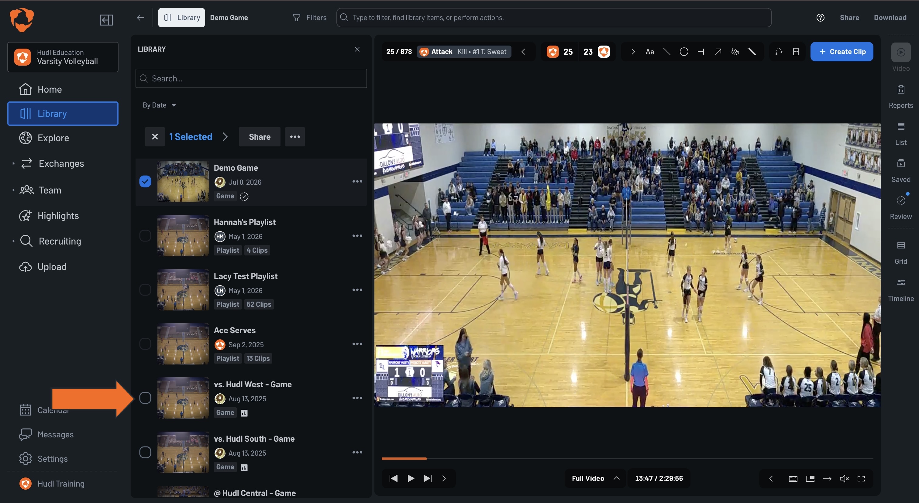Image resolution: width=919 pixels, height=503 pixels.
Task: Open the Review panel
Action: [x=900, y=207]
